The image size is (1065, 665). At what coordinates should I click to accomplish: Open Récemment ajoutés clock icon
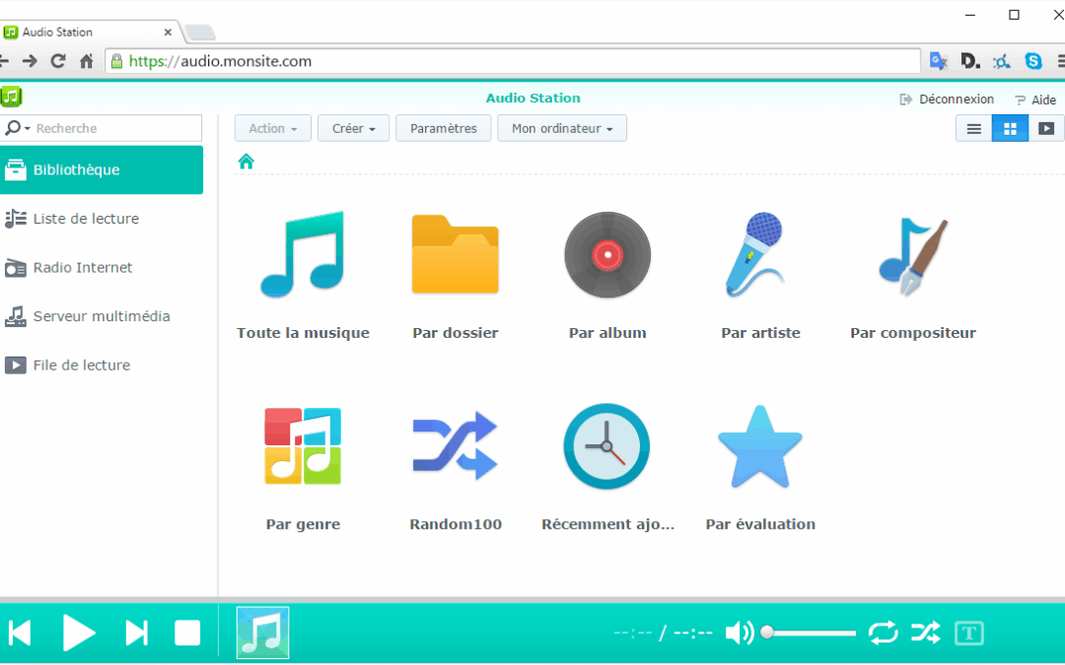606,446
